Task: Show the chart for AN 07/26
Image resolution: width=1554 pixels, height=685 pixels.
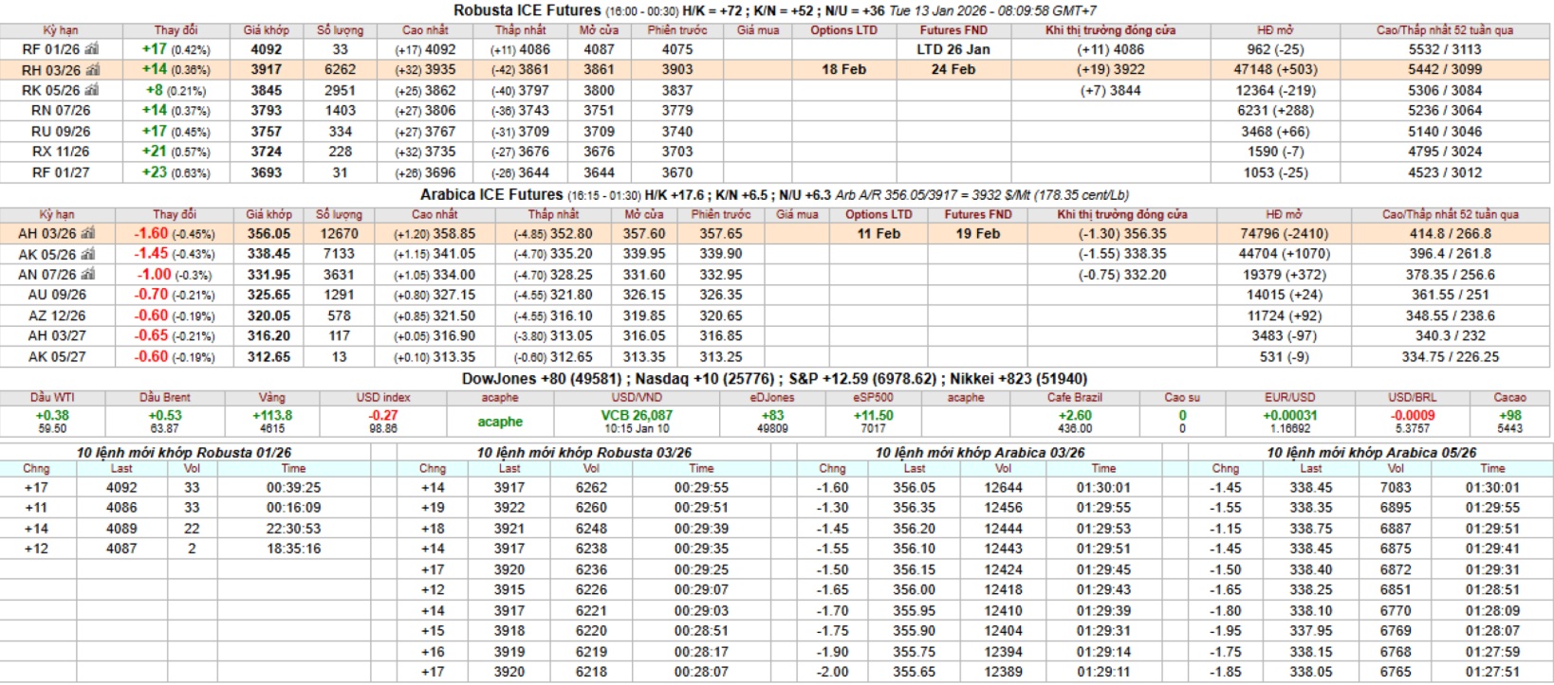Action: point(88,275)
